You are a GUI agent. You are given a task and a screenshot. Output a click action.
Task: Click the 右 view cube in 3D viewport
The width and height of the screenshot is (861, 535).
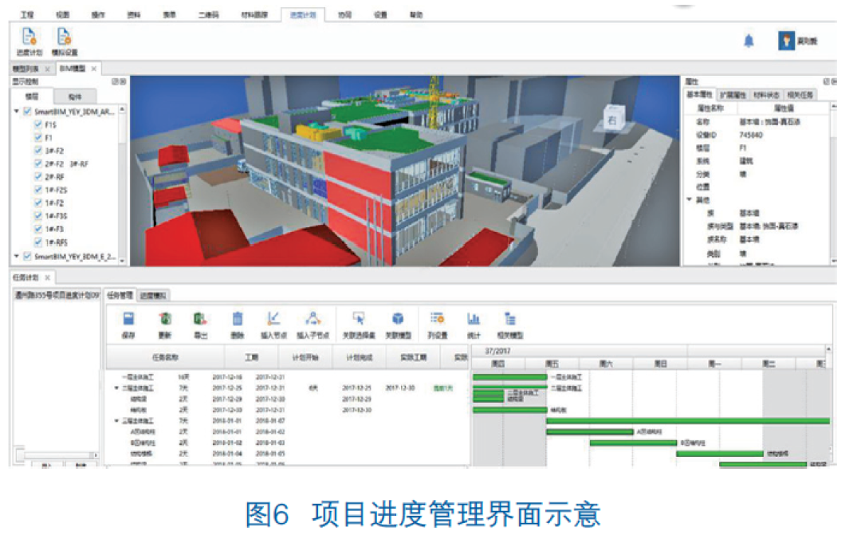(x=613, y=119)
